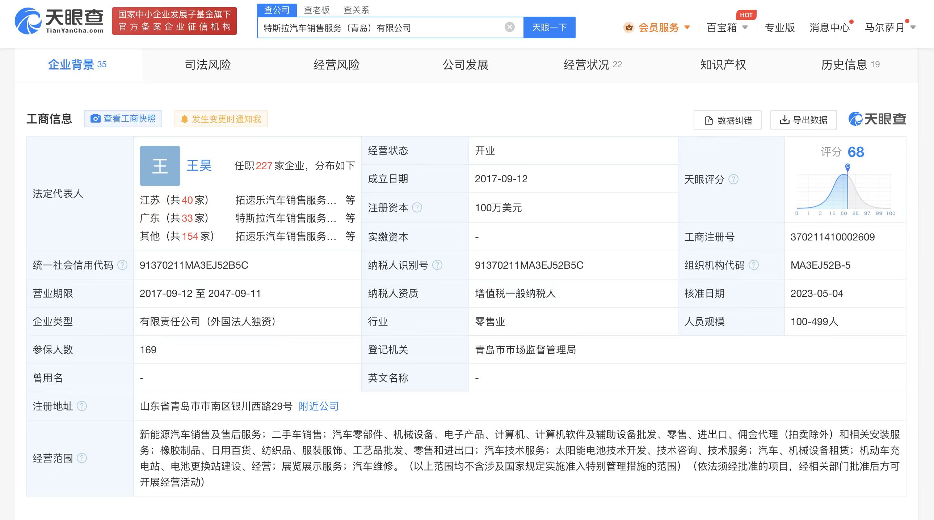
Task: Click the organization code MA3EJ52B-5
Action: [820, 265]
